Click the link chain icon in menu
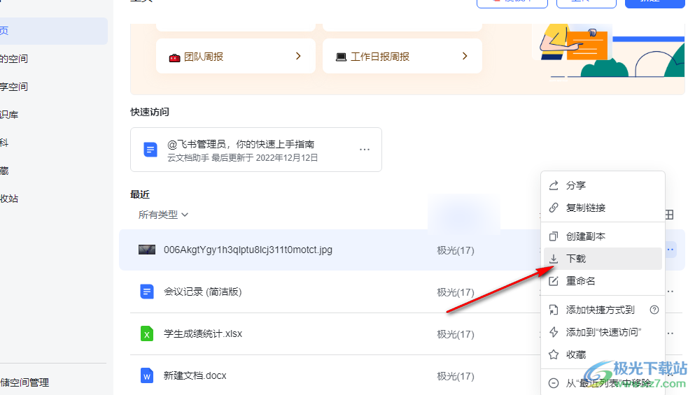The width and height of the screenshot is (695, 395). click(x=554, y=208)
